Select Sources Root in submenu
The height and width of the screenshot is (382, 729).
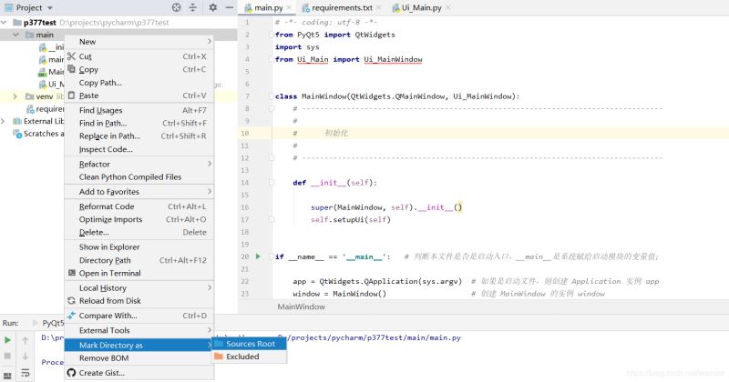[250, 344]
